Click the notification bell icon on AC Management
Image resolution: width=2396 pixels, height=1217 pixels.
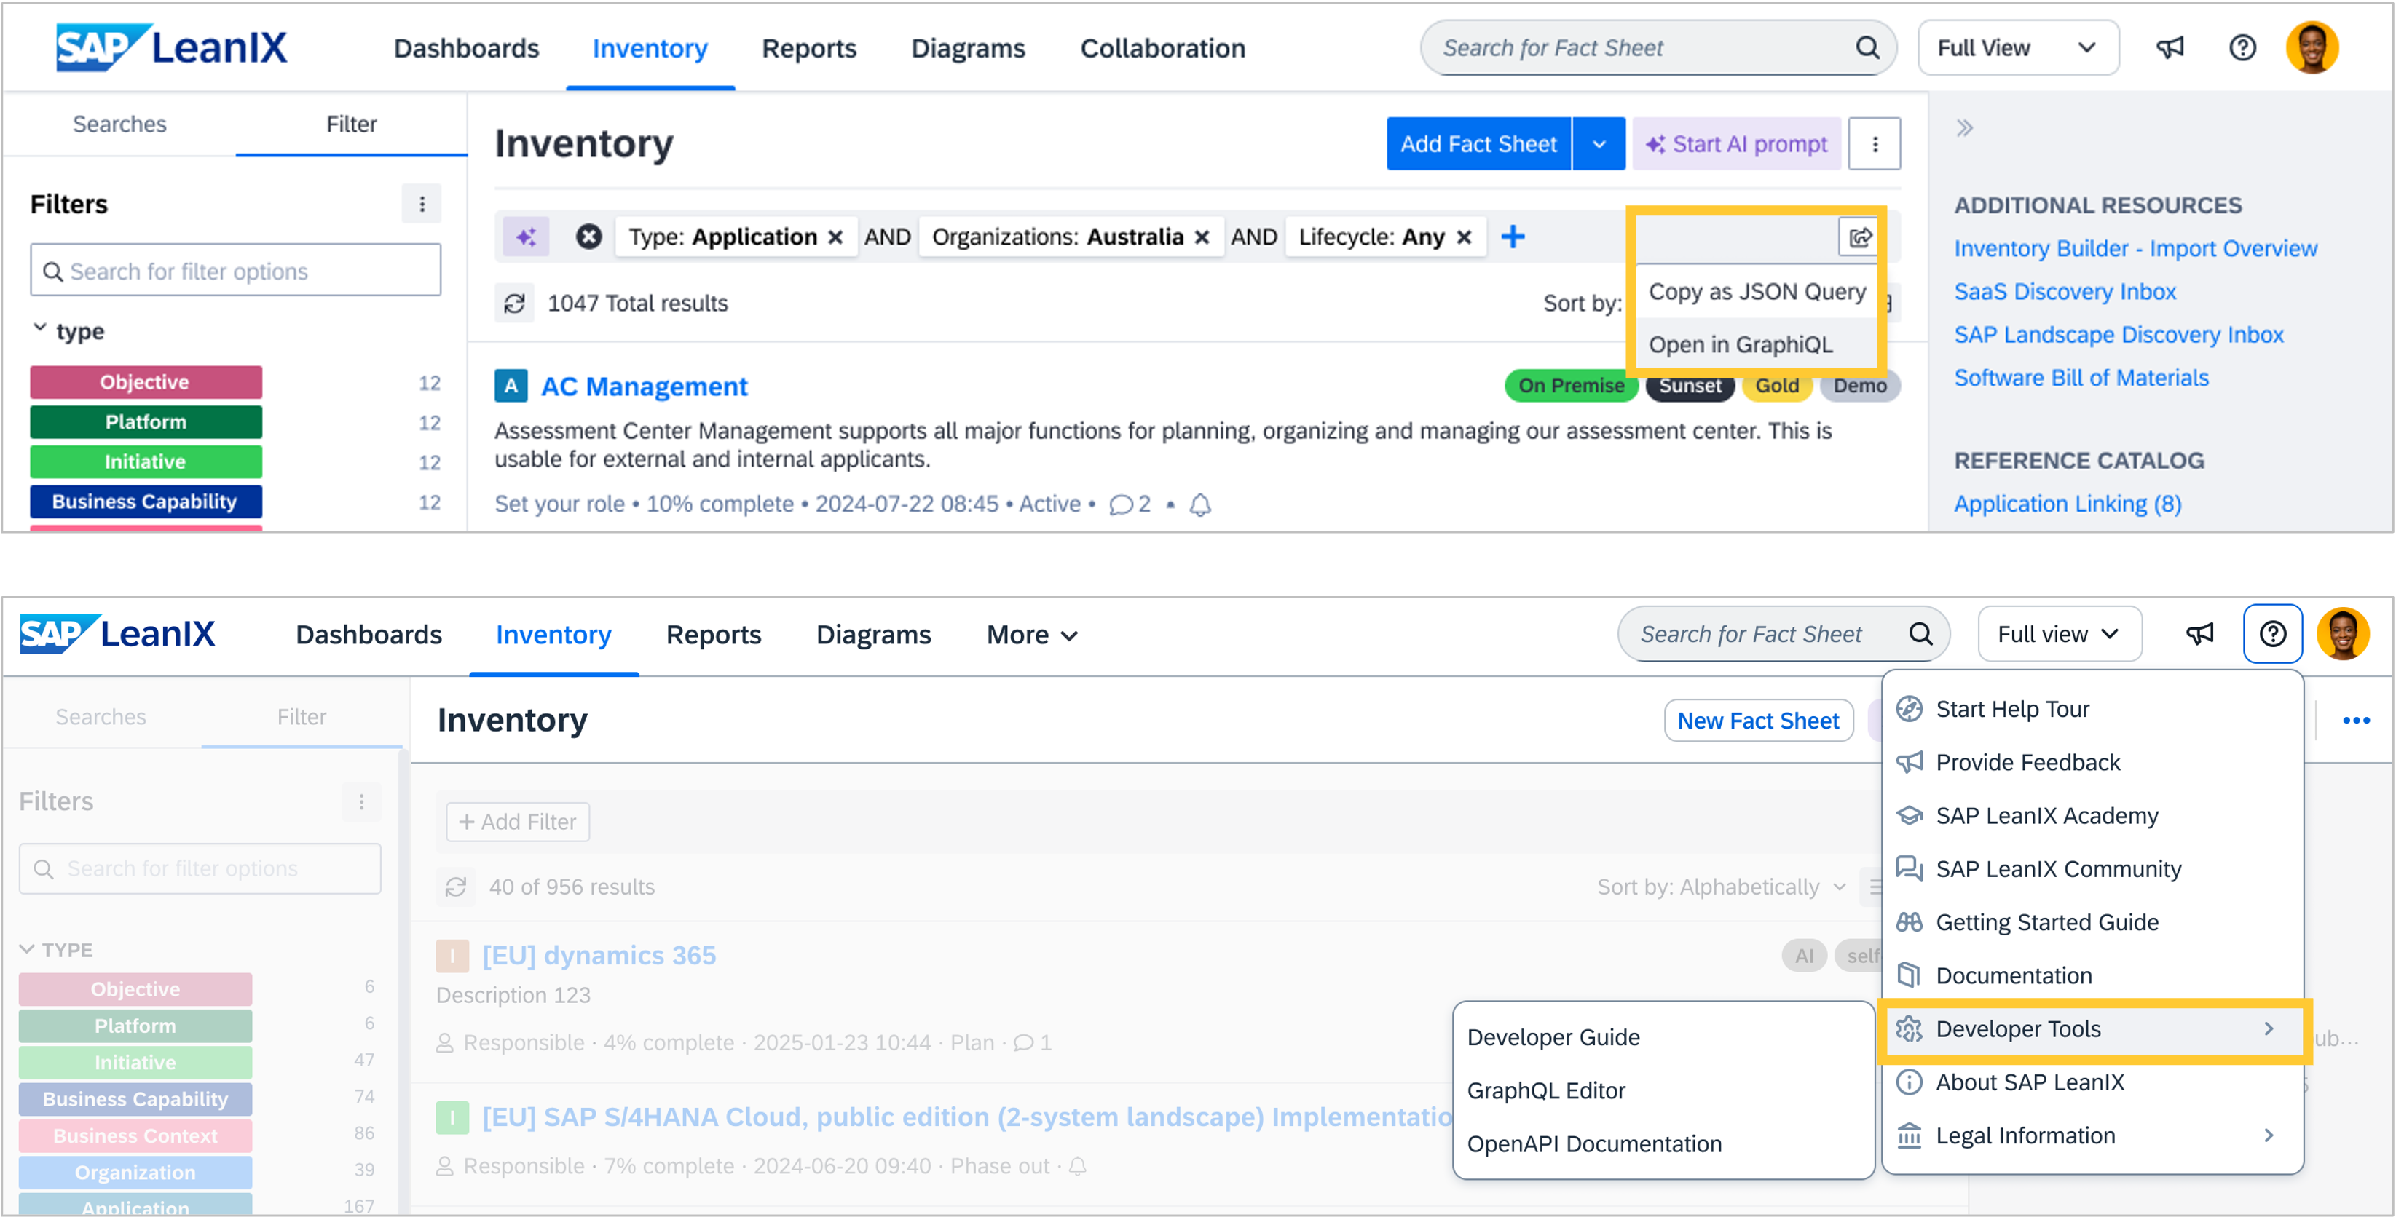1201,504
